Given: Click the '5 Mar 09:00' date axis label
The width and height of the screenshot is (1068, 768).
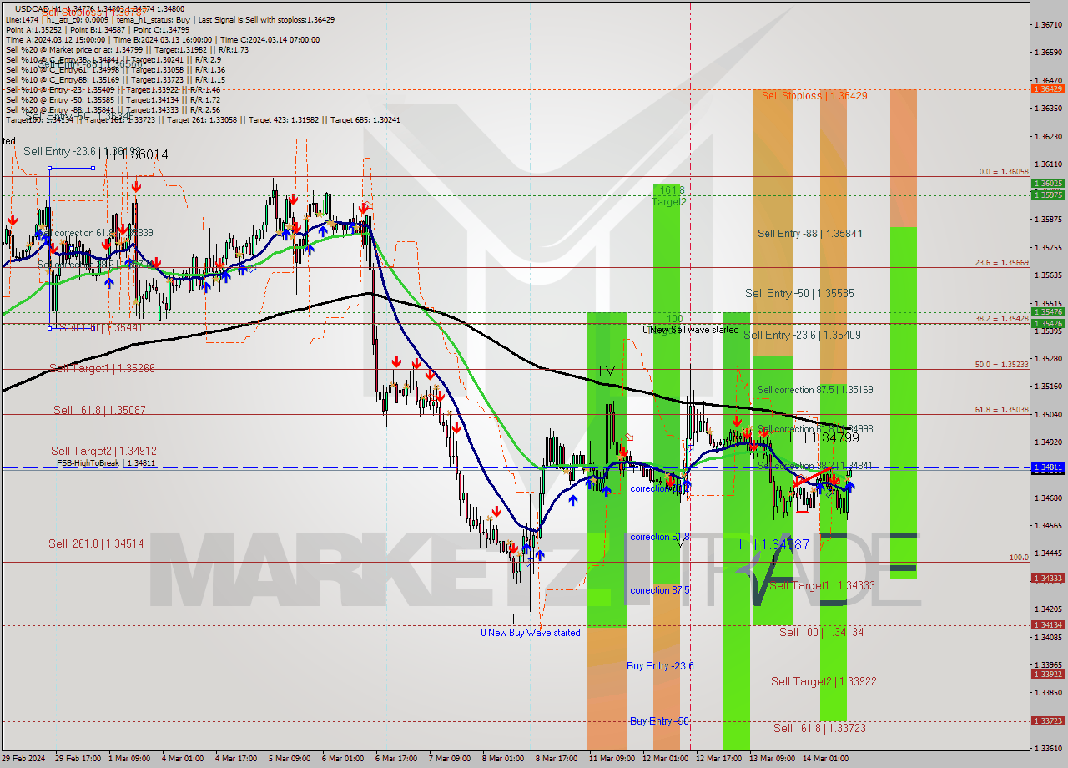Looking at the screenshot, I should [x=291, y=759].
